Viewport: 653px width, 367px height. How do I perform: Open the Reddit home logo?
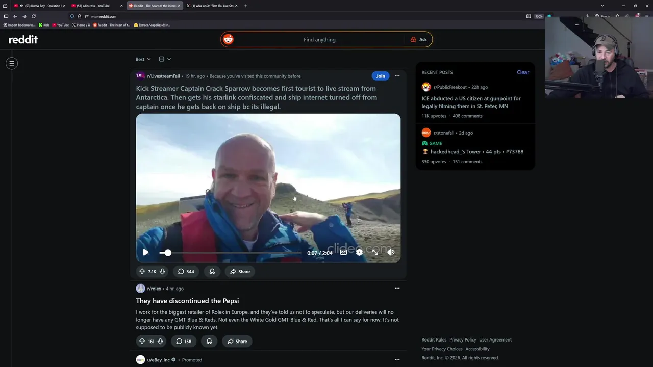tap(23, 40)
